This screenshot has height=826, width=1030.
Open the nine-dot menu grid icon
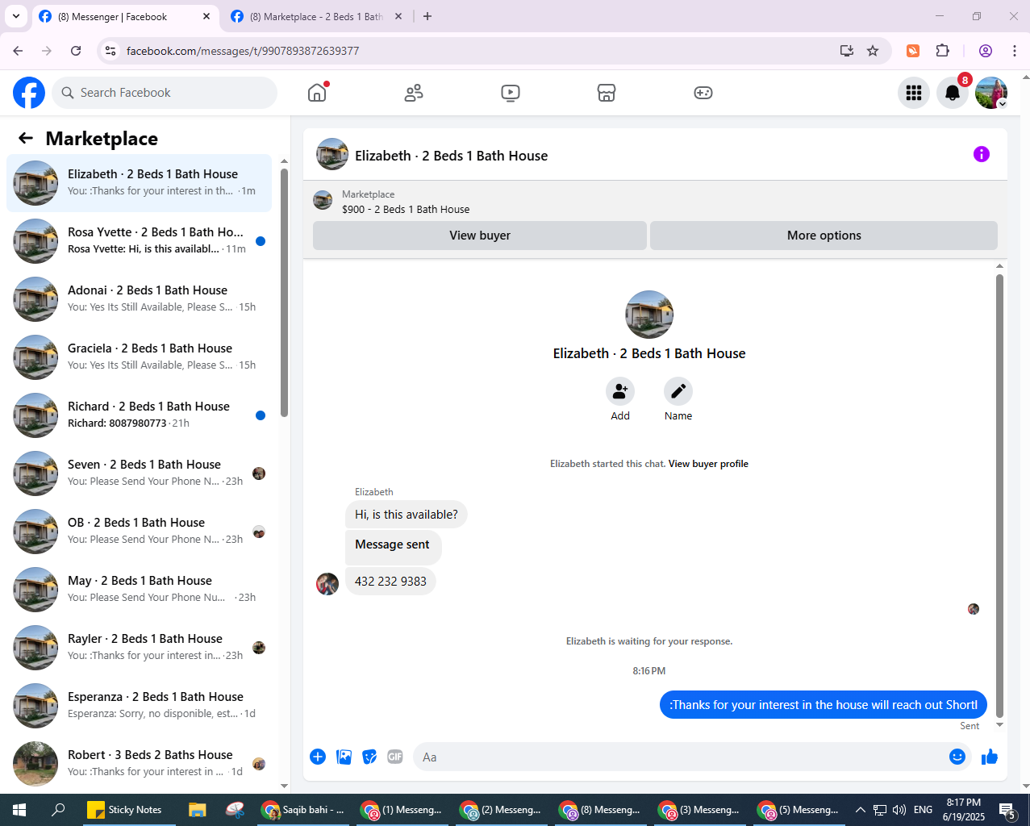914,93
